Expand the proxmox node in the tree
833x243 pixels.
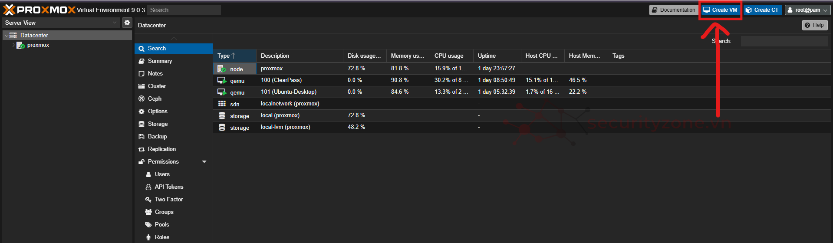(13, 45)
